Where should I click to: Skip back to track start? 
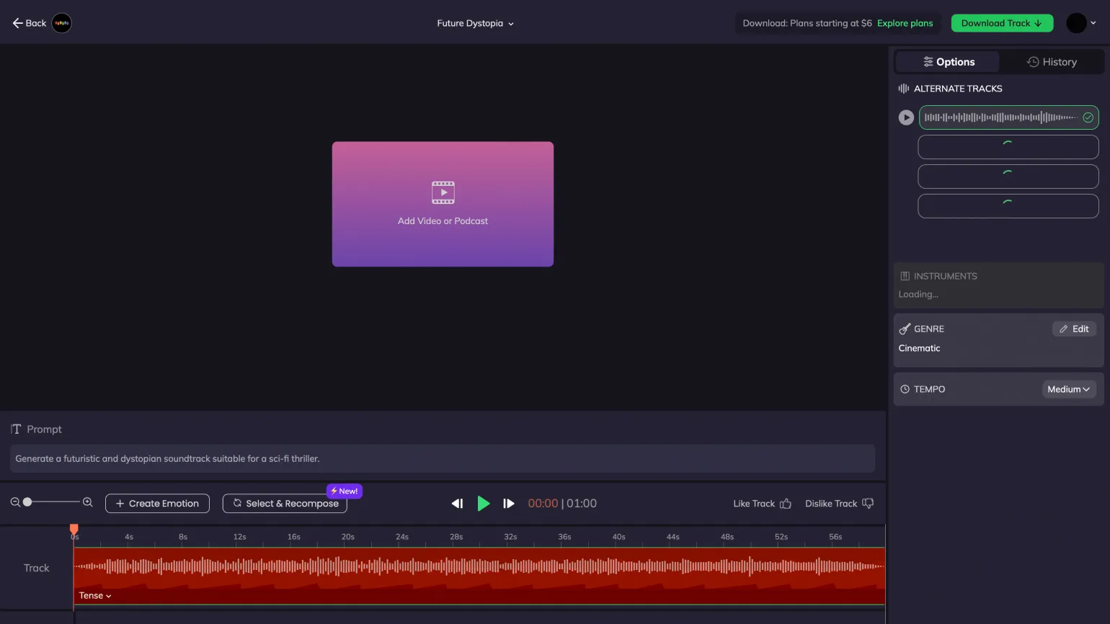[457, 504]
